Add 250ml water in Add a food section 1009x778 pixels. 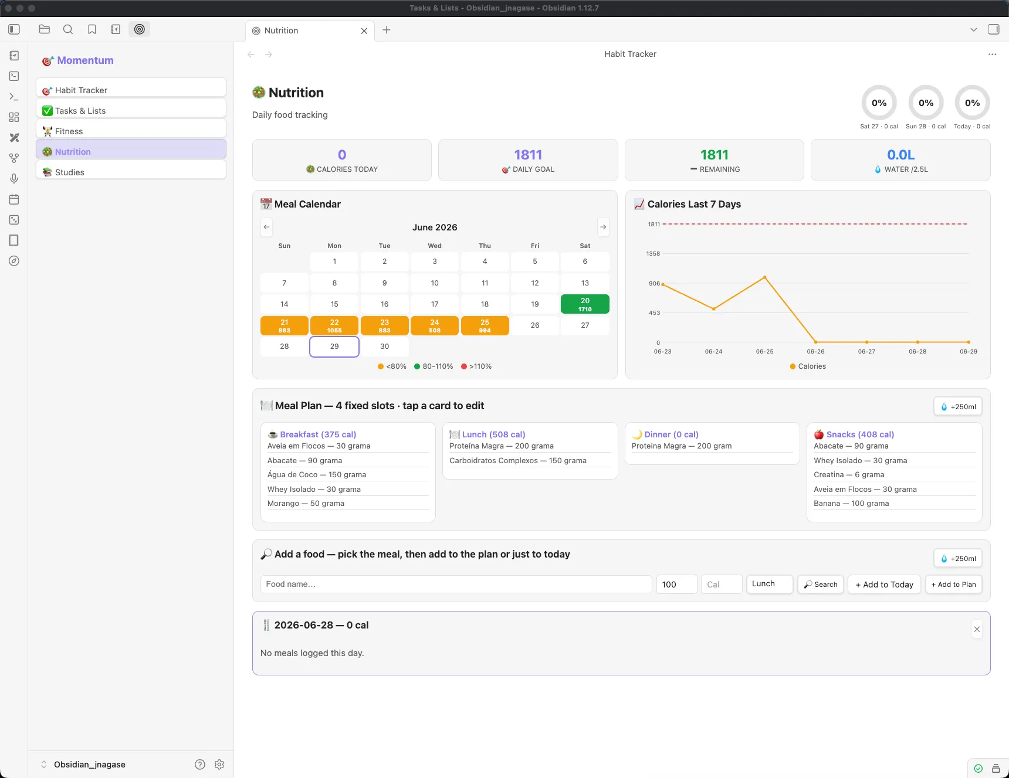pos(958,559)
